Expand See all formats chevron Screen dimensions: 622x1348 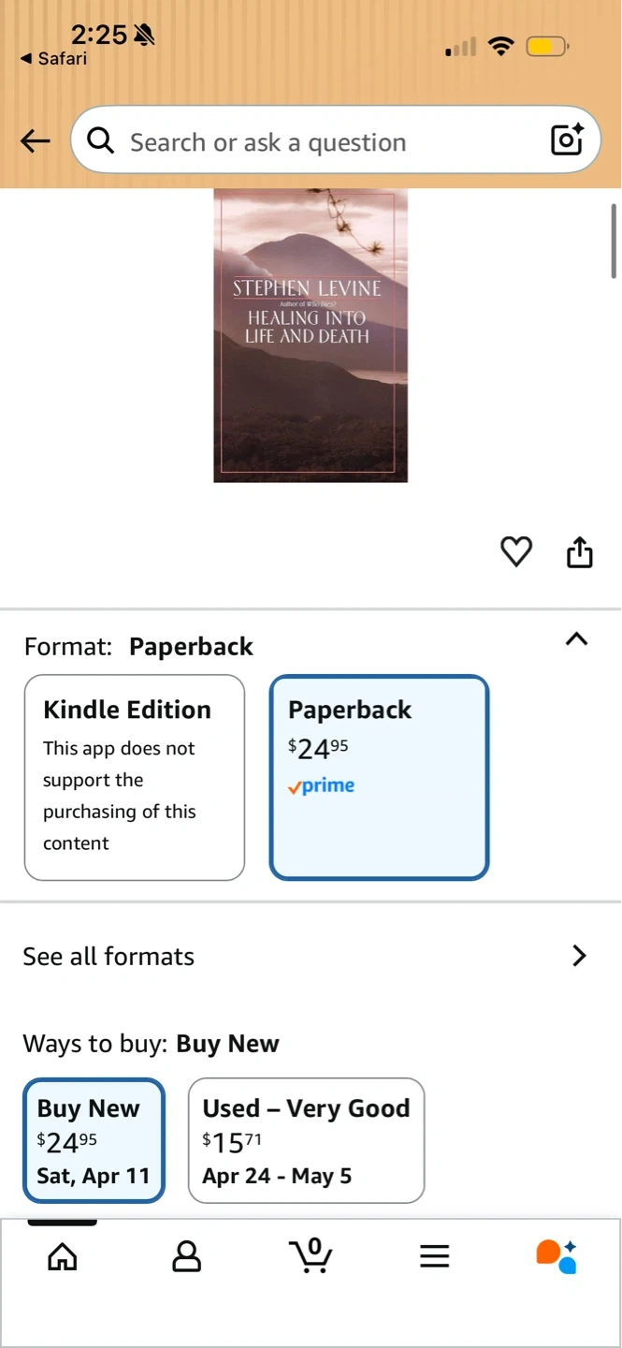(580, 956)
